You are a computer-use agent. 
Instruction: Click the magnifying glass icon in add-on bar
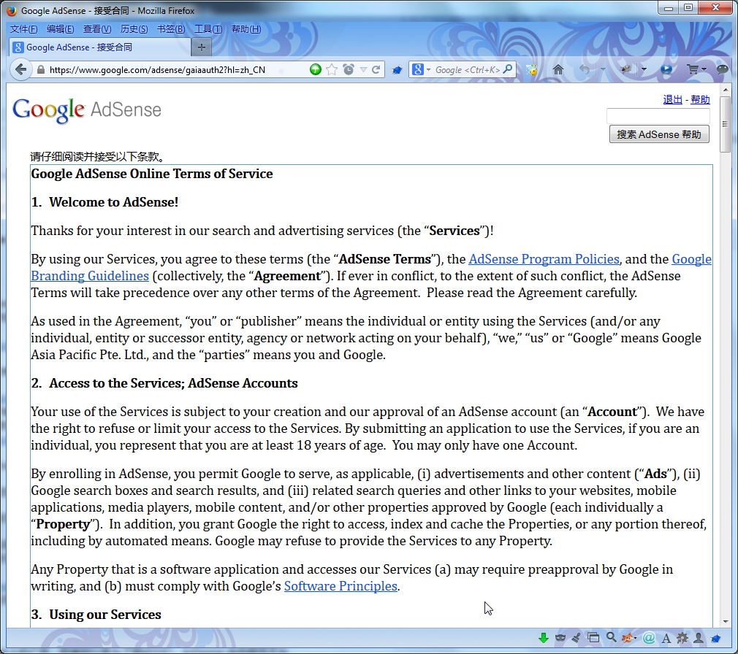point(611,637)
